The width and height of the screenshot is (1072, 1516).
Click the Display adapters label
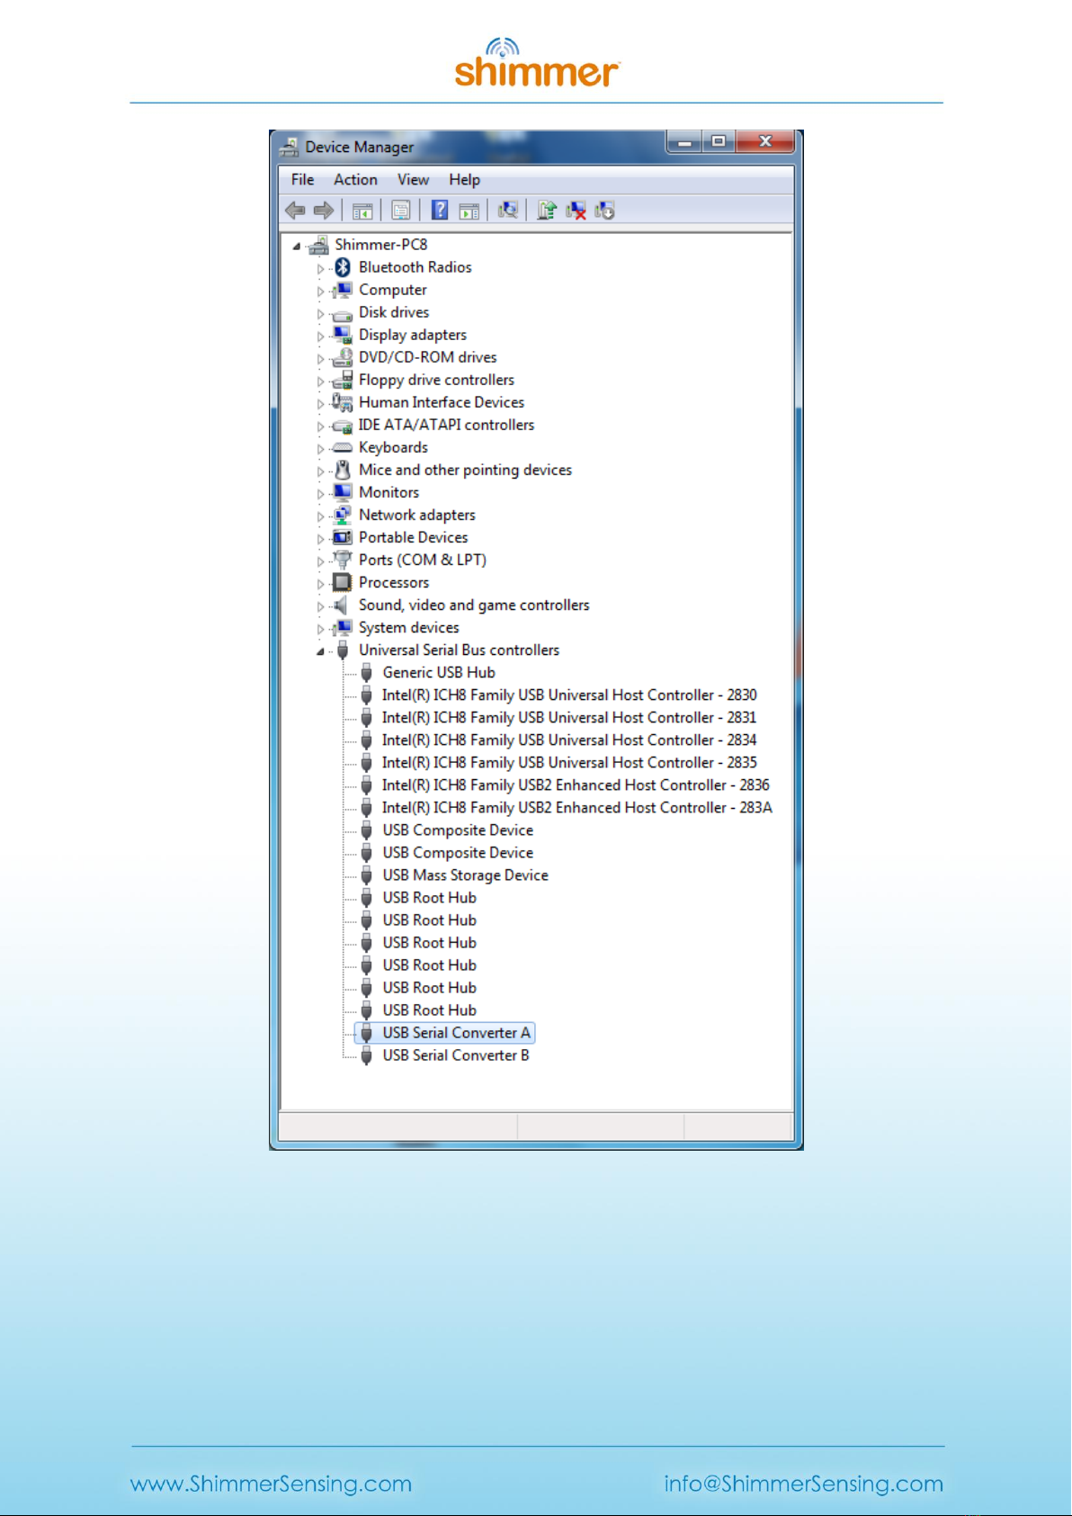[413, 335]
